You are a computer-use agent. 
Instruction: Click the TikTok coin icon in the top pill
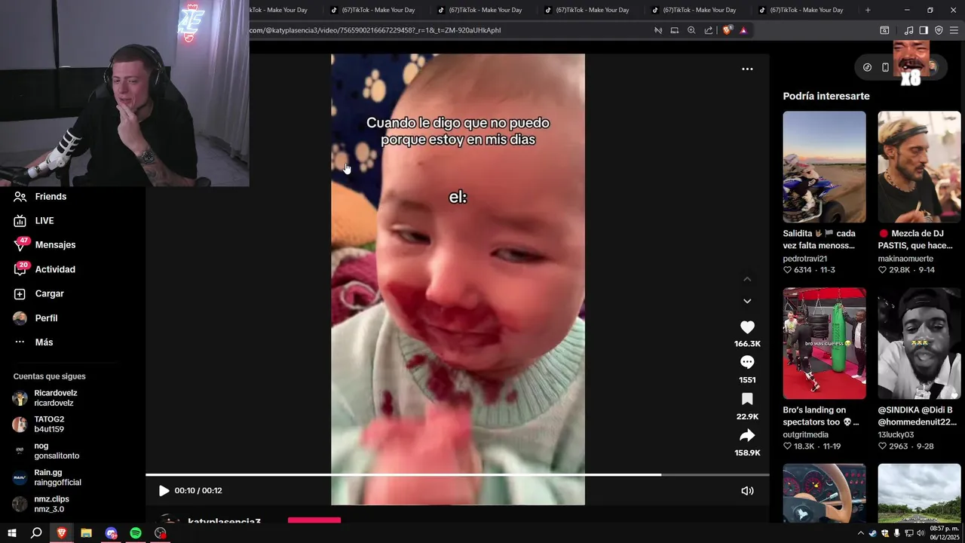(867, 67)
